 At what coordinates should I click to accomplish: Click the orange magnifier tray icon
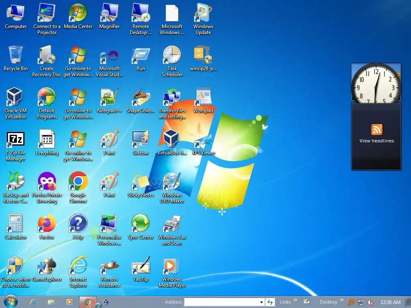coord(351,302)
